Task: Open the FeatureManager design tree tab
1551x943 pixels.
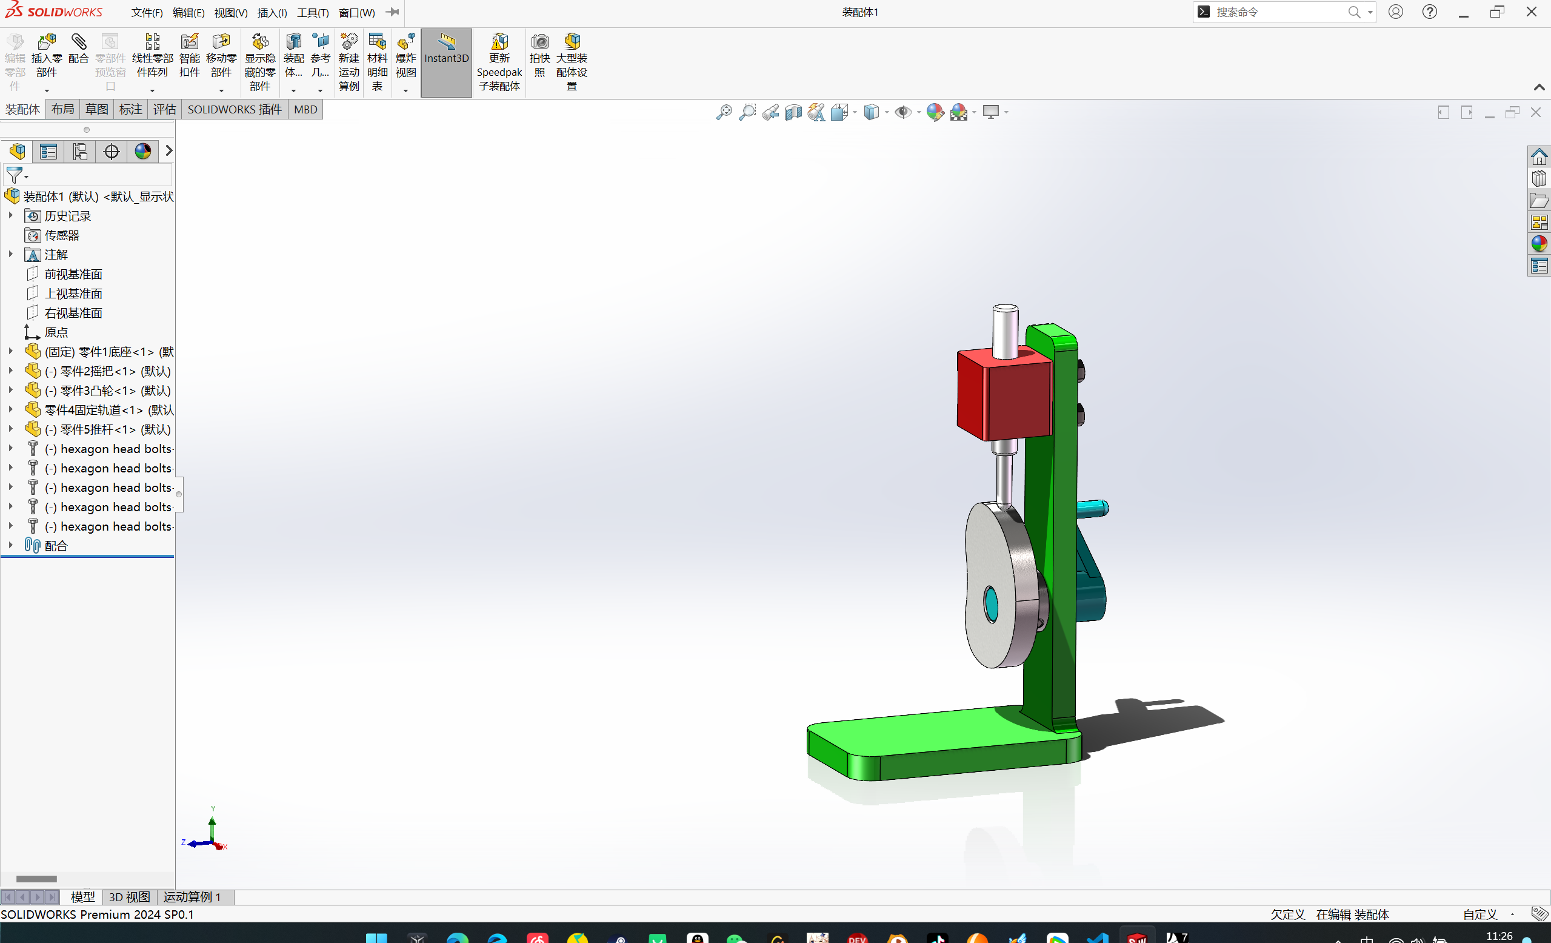Action: (17, 151)
